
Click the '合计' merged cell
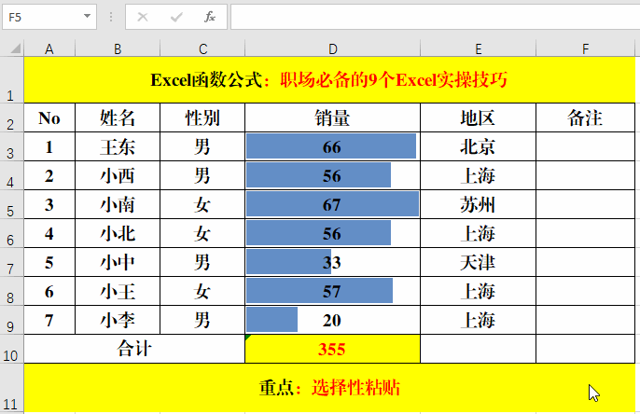pos(134,349)
